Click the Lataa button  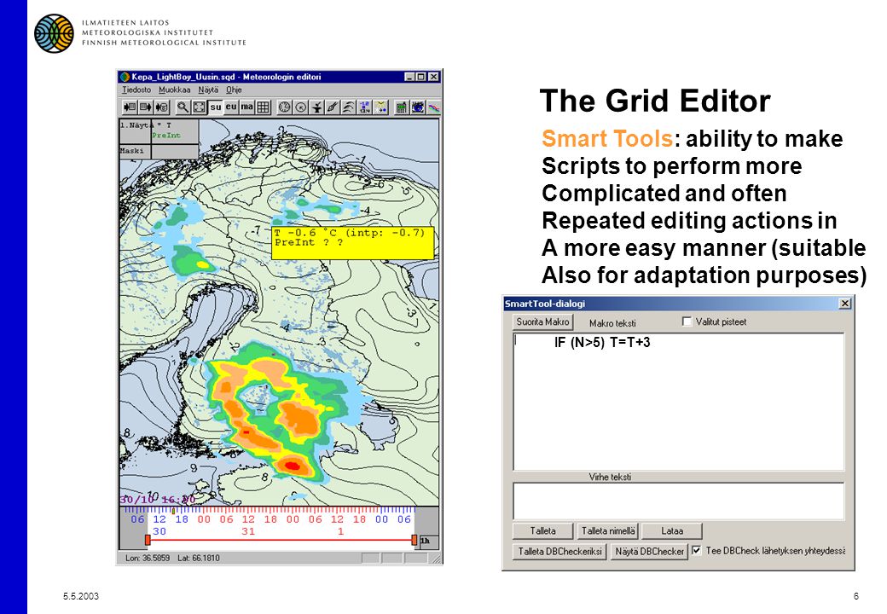[671, 531]
